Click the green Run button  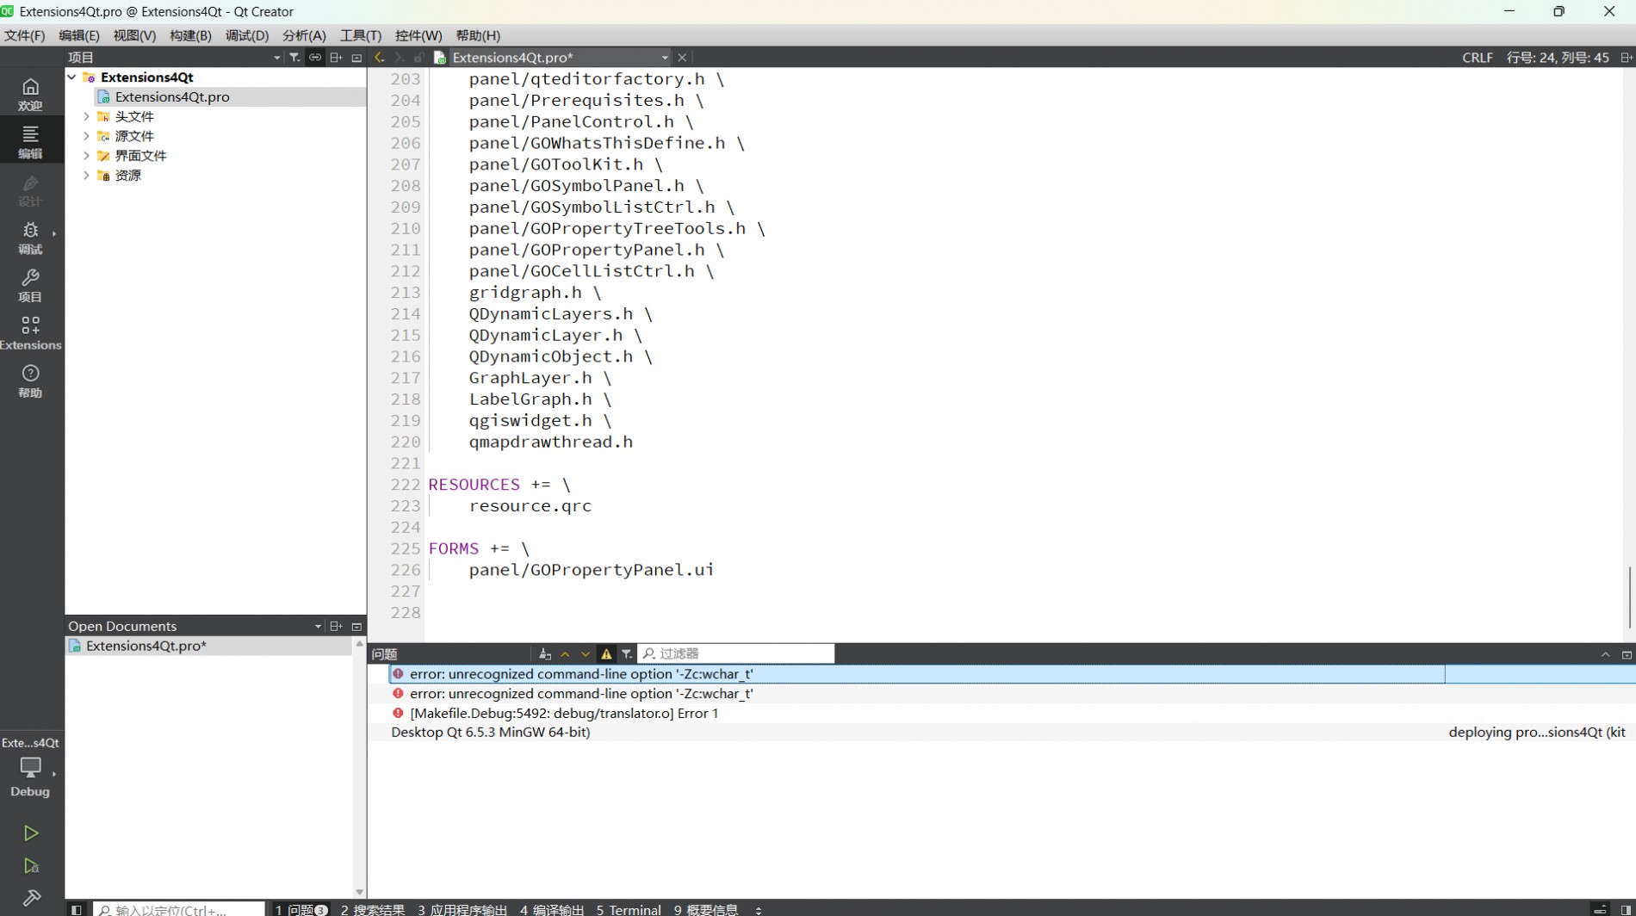tap(31, 832)
